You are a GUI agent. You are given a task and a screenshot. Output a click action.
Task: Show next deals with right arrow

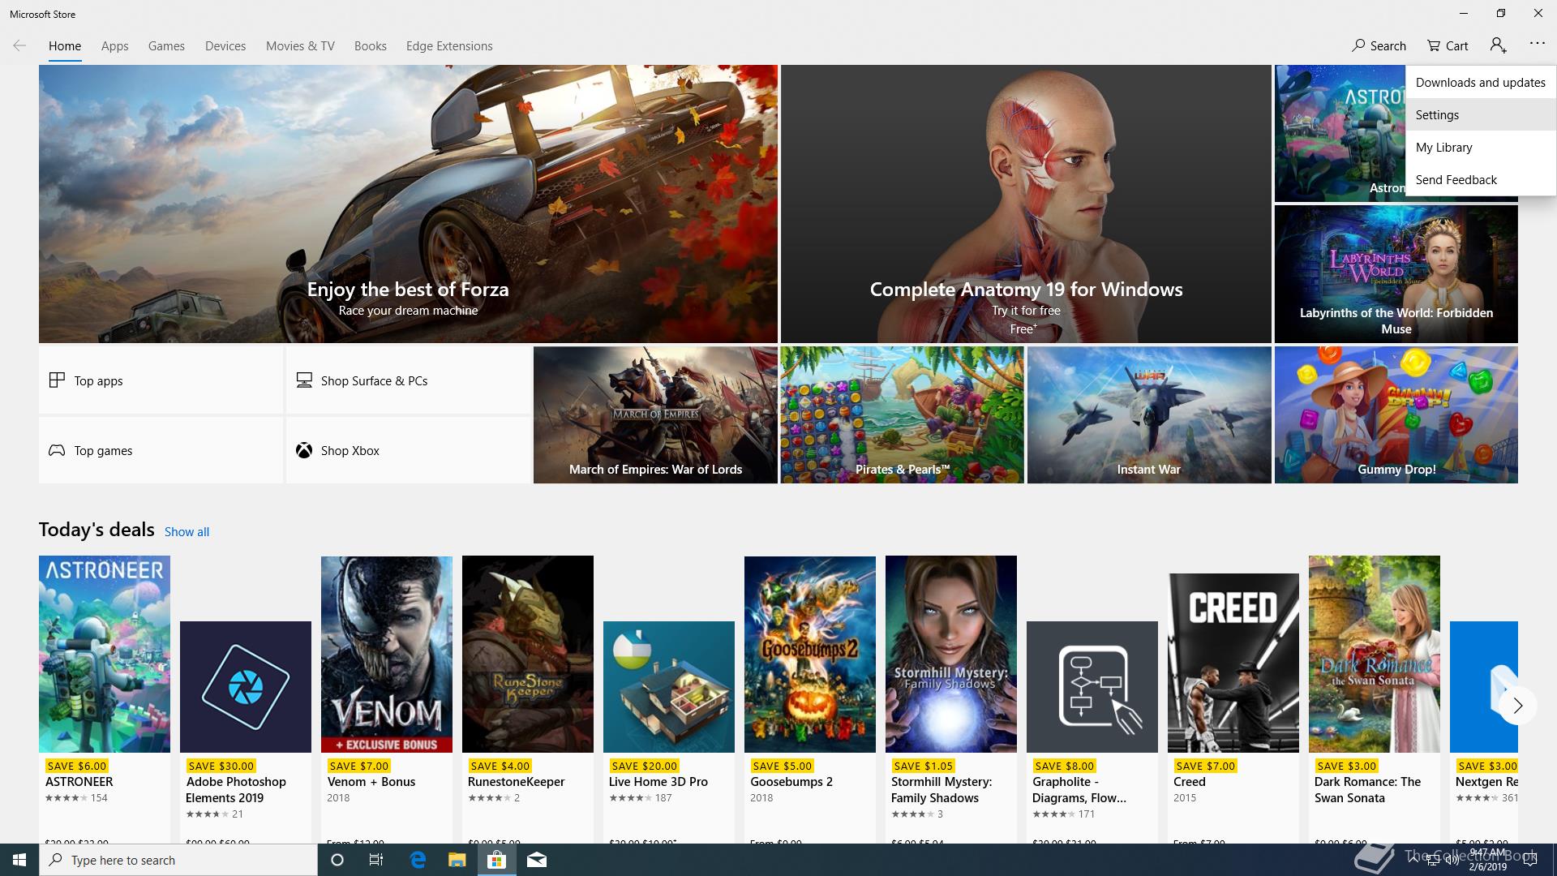(1517, 706)
